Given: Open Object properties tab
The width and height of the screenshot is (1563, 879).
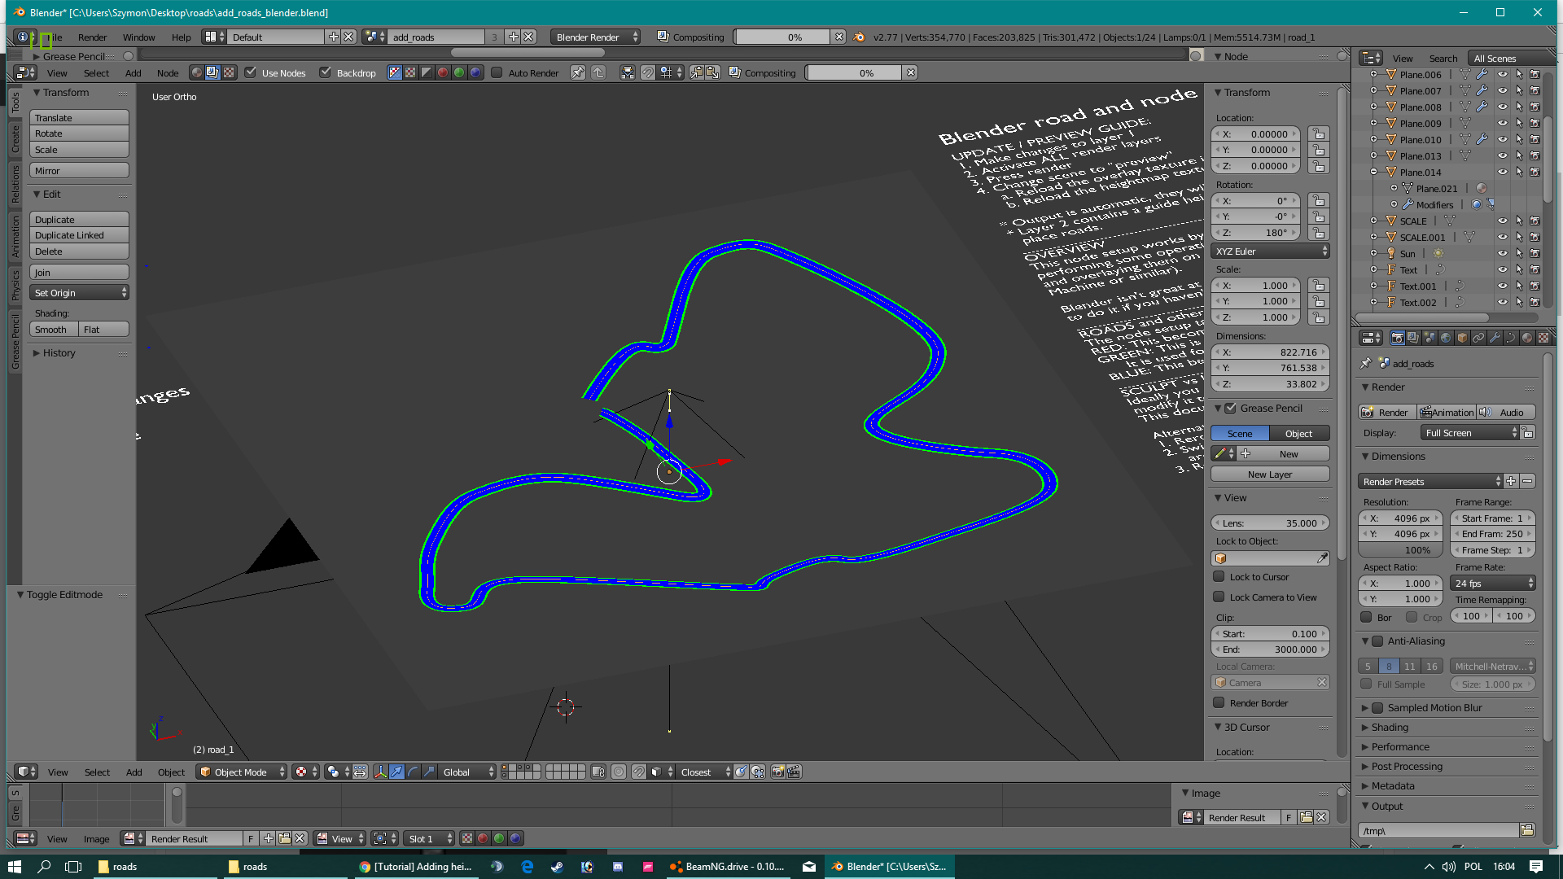Looking at the screenshot, I should pos(1462,338).
